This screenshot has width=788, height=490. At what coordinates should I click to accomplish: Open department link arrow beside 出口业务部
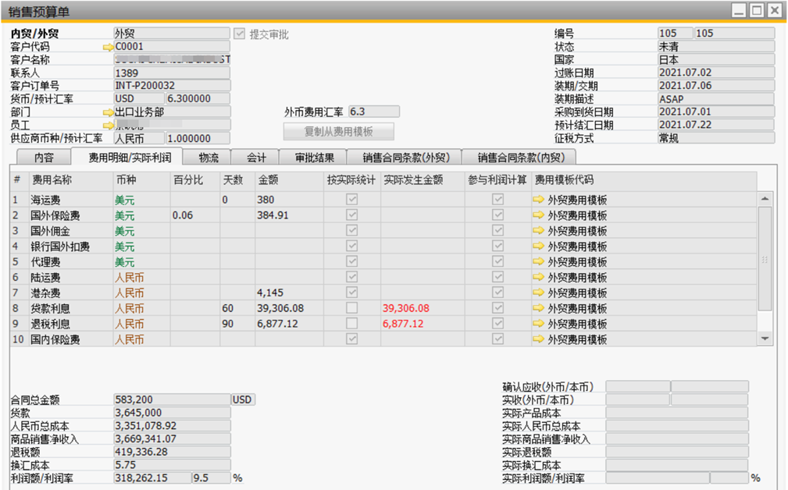pos(108,112)
